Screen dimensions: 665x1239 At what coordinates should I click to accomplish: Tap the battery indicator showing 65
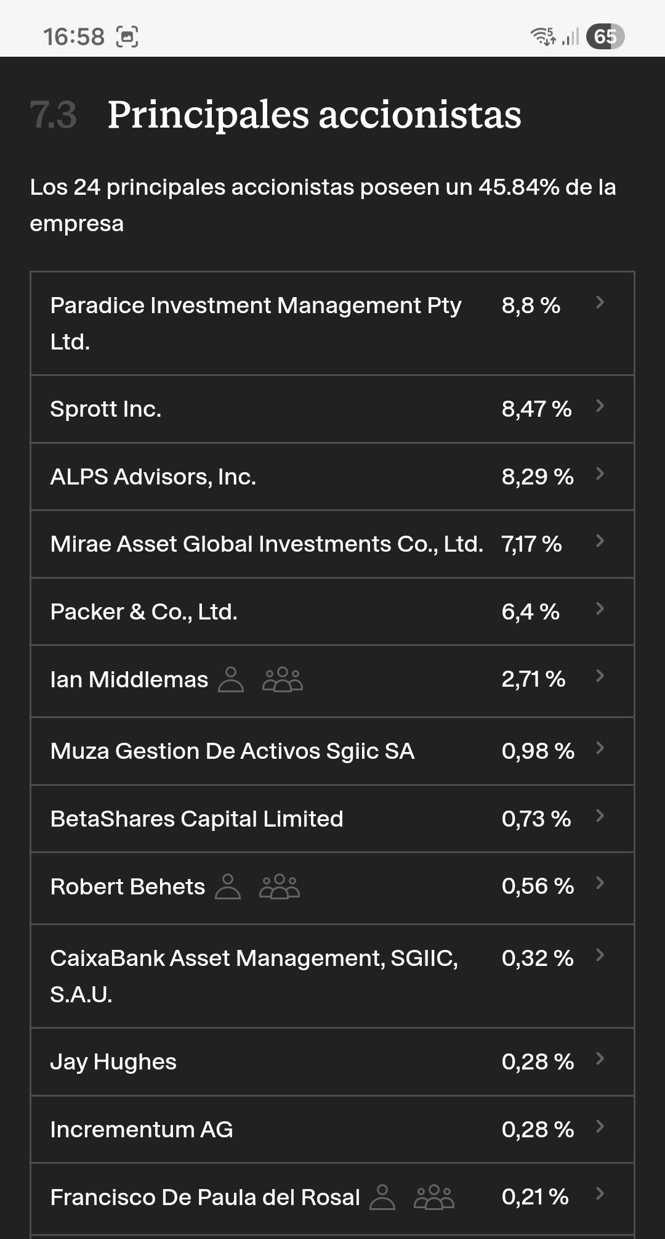pos(605,36)
